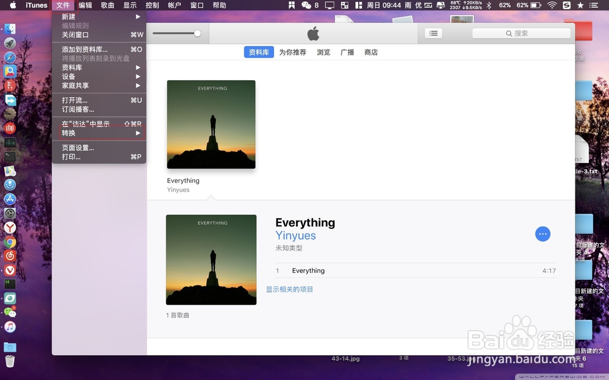Expand the 家庭共享 submenu

point(99,85)
